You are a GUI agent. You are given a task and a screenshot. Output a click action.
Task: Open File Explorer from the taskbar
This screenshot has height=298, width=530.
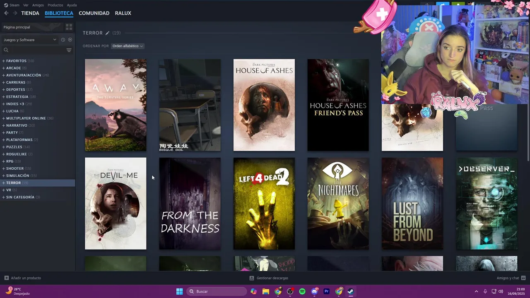(x=266, y=291)
